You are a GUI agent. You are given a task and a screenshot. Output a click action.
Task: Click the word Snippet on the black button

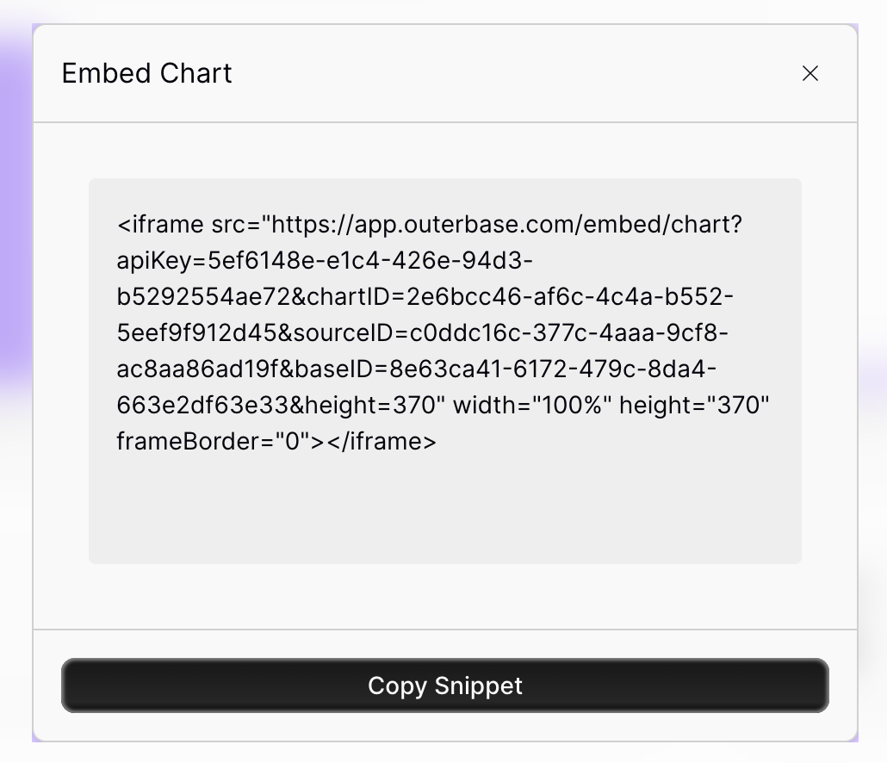(478, 686)
